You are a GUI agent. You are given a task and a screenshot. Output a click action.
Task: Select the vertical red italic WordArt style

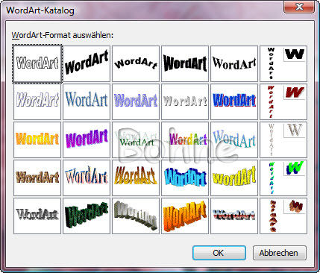pos(283,101)
